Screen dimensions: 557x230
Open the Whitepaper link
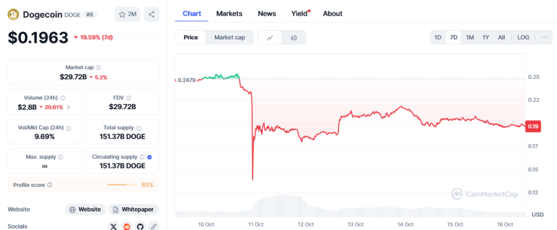pos(133,209)
